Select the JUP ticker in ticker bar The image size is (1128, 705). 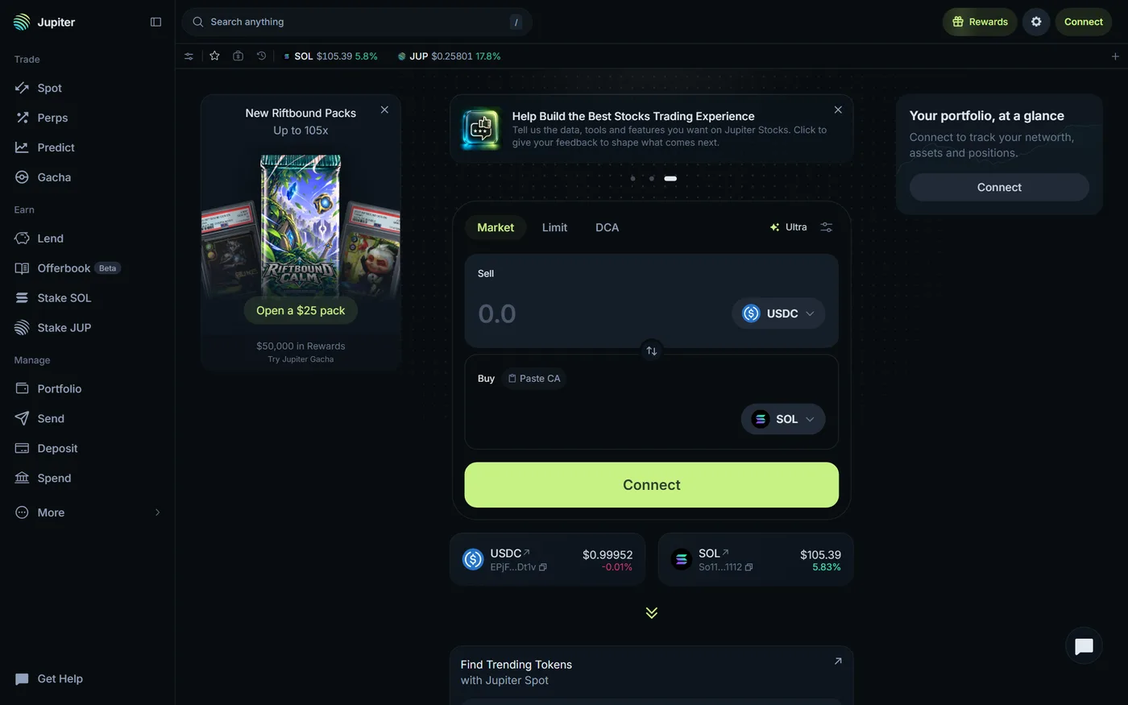[449, 56]
